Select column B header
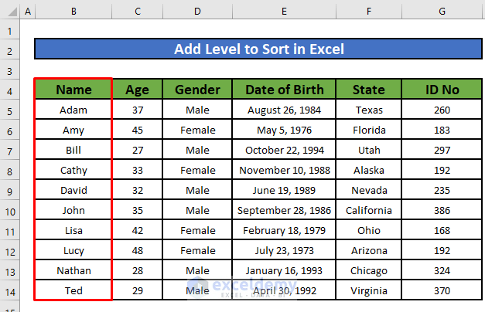Screen dimensions: 485x312 click(73, 12)
